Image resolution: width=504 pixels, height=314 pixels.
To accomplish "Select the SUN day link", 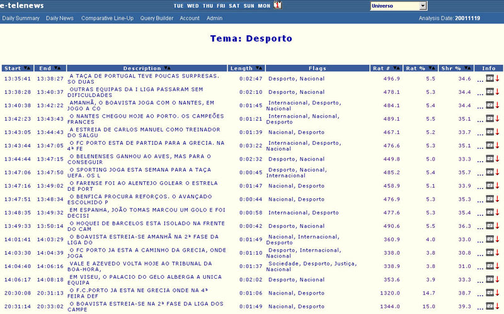I will coord(249,6).
